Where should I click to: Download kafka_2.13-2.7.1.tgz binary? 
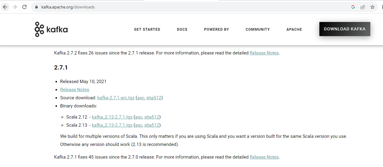(x=112, y=125)
